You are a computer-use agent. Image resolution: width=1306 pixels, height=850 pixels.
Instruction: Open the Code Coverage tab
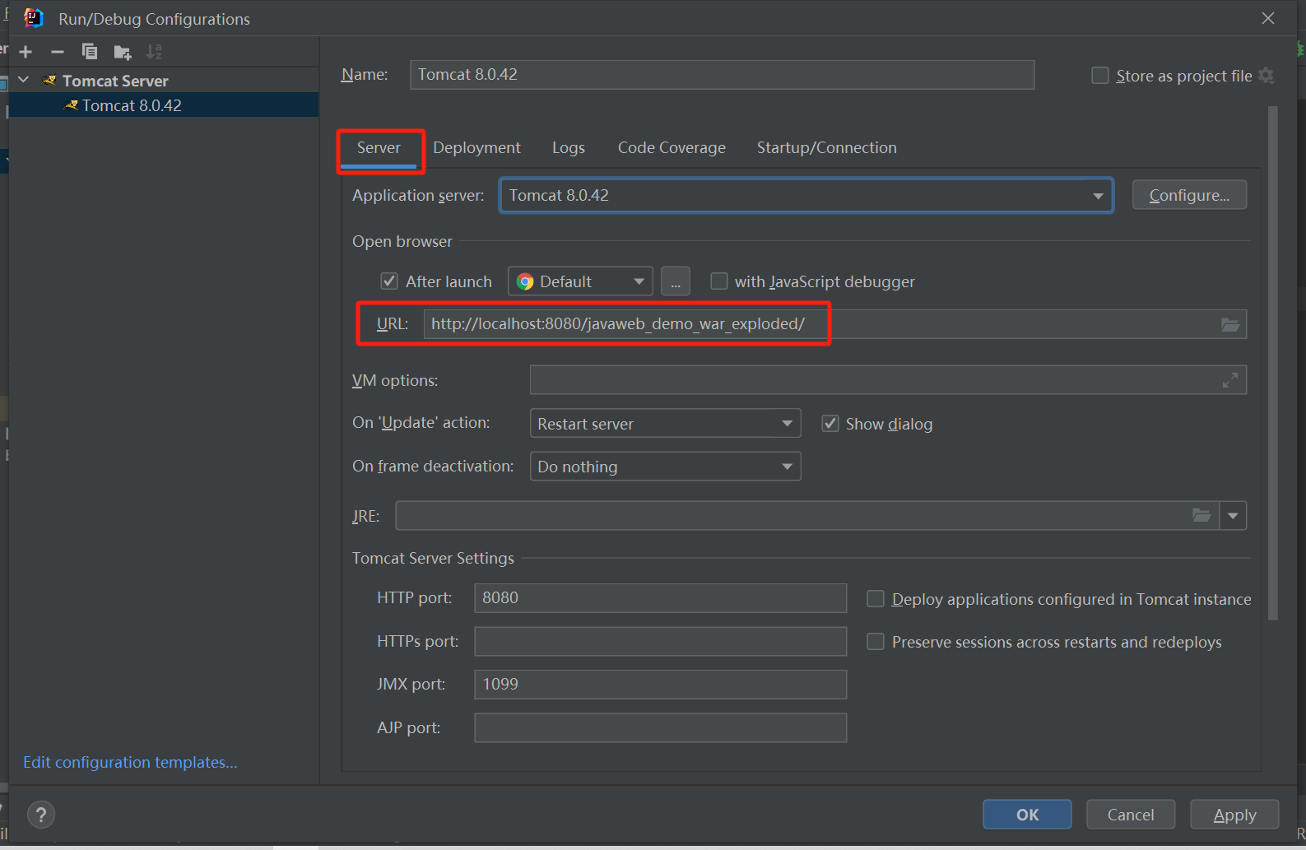tap(672, 148)
